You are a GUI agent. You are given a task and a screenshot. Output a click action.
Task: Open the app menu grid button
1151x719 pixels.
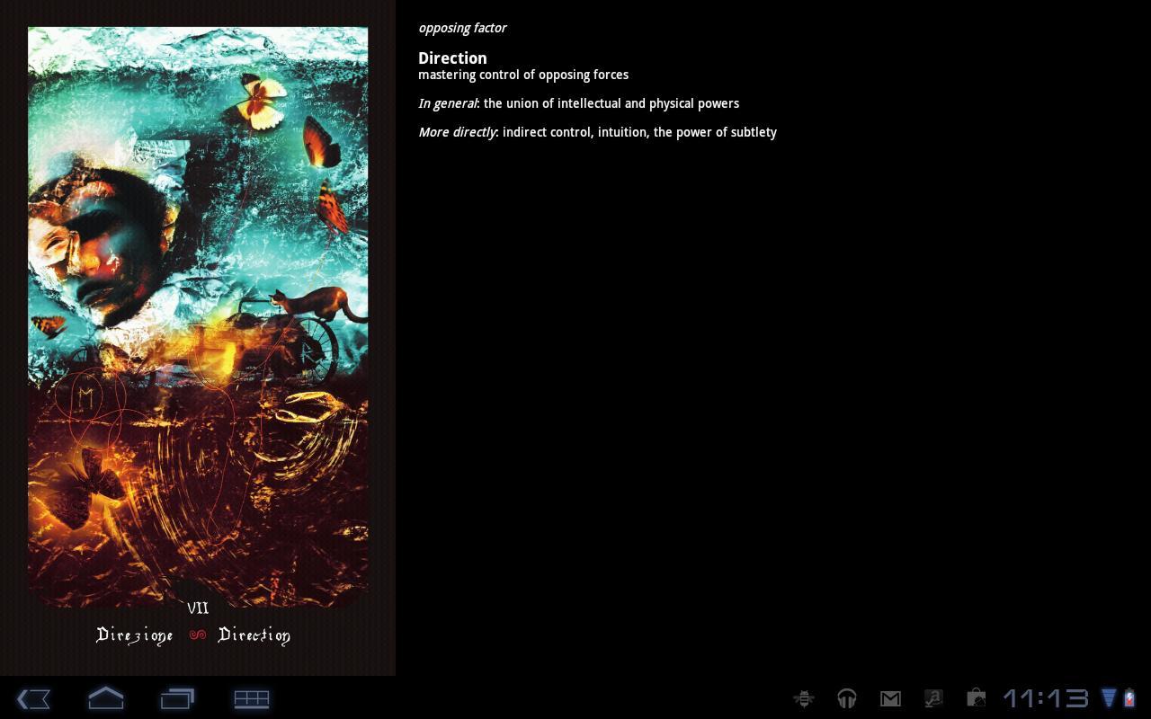pos(251,698)
